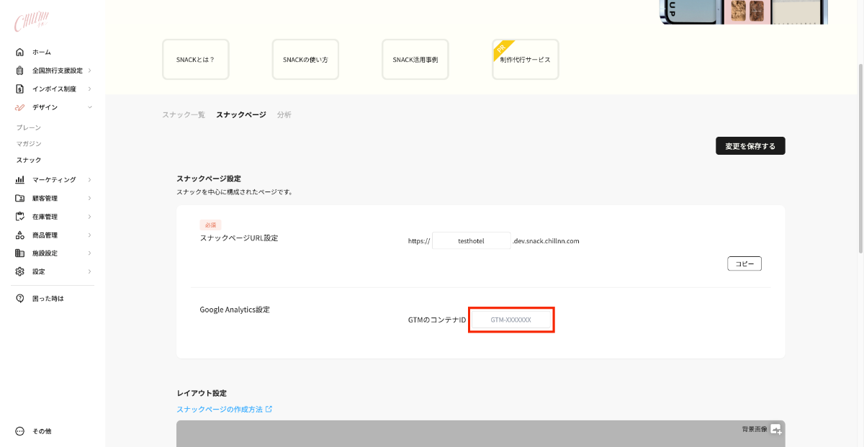Open the スナックページの作成方法 link
The height and width of the screenshot is (447, 864).
220,410
